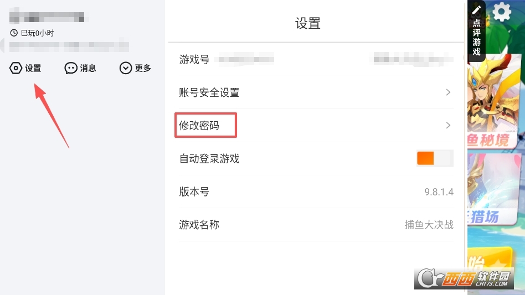Click the game name 捕鱼大决战
This screenshot has height=295, width=525.
pos(429,225)
